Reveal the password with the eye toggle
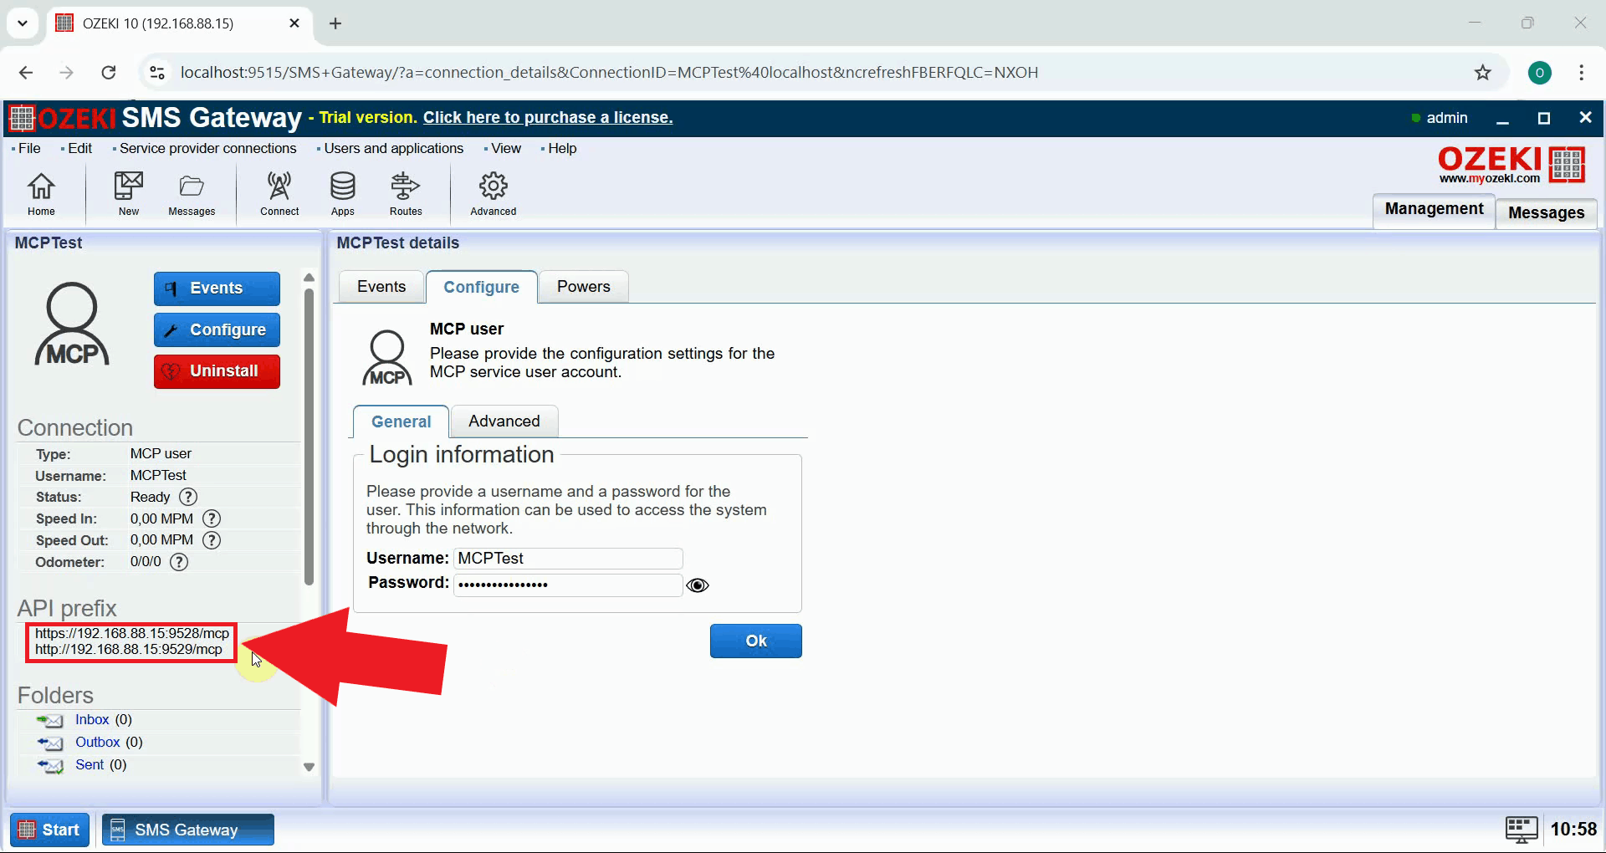This screenshot has width=1606, height=853. click(x=698, y=585)
